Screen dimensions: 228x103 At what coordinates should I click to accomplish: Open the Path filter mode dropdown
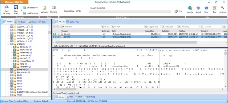click(x=114, y=27)
